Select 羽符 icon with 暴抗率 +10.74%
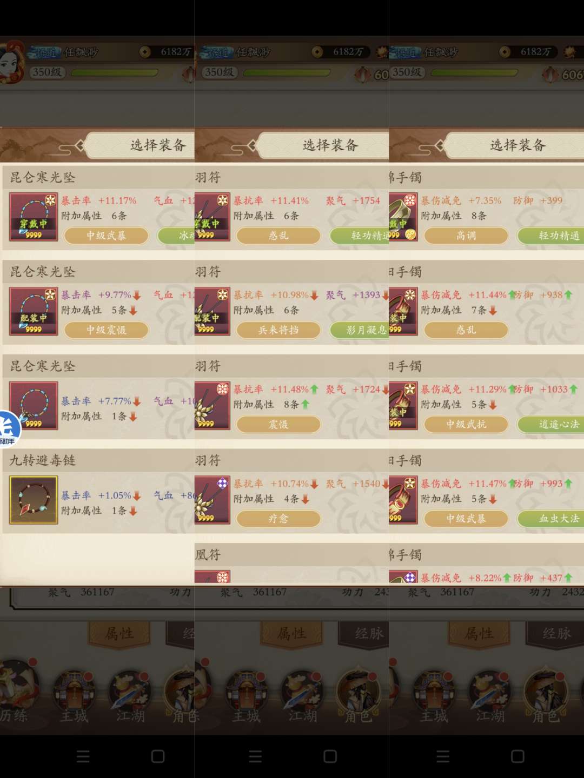The image size is (584, 778). 213,500
